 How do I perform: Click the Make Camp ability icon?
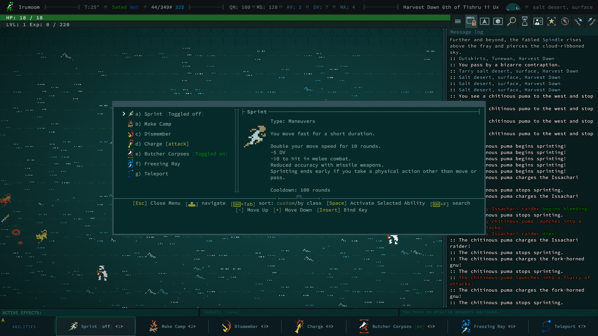point(131,124)
